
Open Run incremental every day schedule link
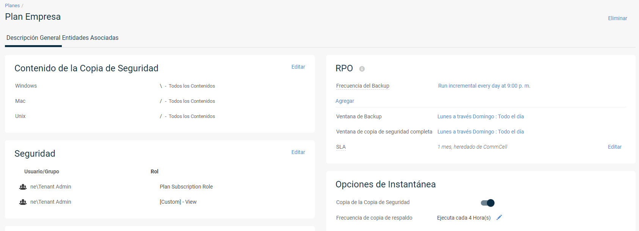click(484, 86)
